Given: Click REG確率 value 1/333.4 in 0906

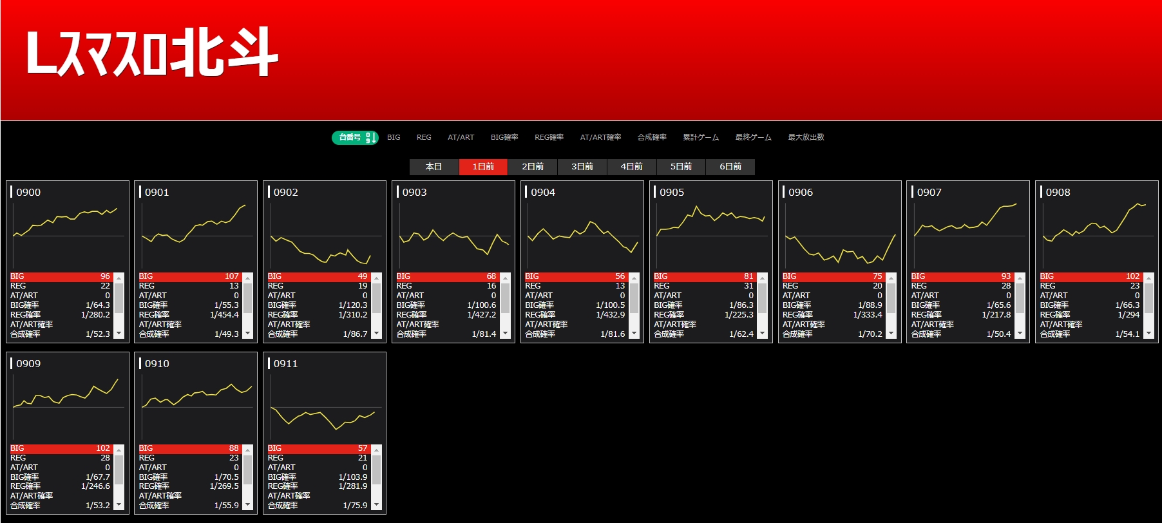Looking at the screenshot, I should click(x=868, y=315).
